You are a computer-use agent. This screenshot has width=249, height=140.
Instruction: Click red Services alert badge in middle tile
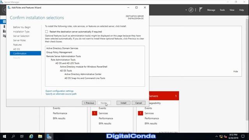click(x=95, y=113)
